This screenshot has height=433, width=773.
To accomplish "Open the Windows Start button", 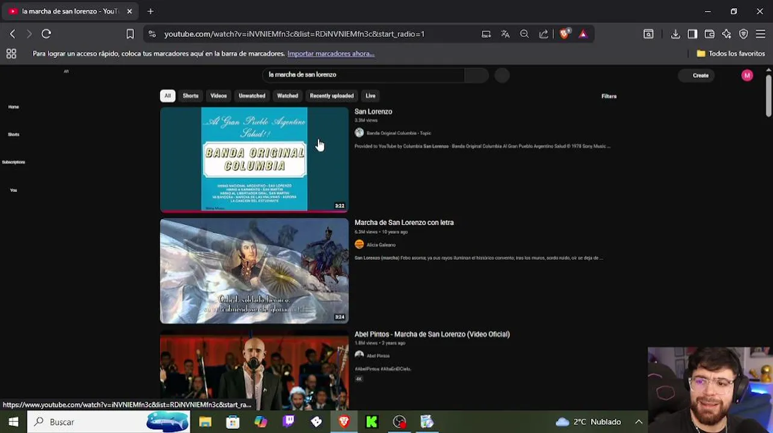I will tap(13, 422).
